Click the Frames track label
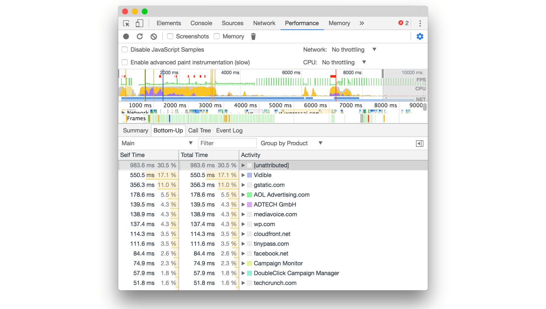546x309 pixels. pos(136,118)
